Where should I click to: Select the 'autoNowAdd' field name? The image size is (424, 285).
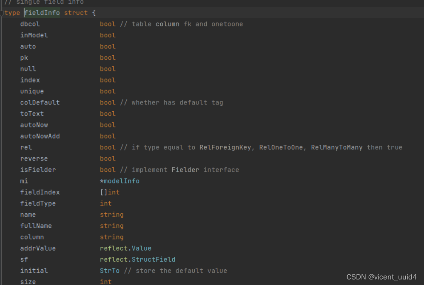tap(40, 136)
